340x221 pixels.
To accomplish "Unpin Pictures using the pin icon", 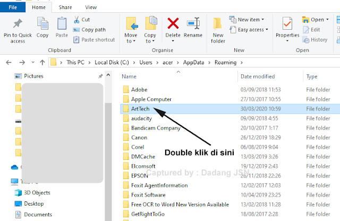I will click(100, 76).
